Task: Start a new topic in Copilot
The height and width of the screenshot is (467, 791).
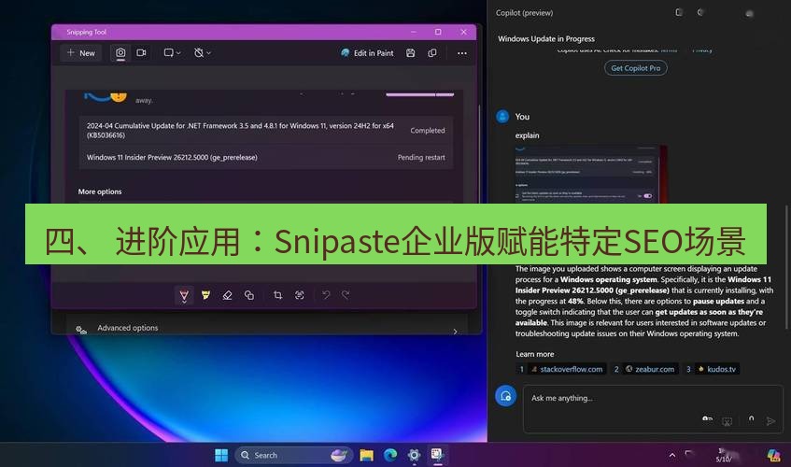Action: click(x=505, y=396)
